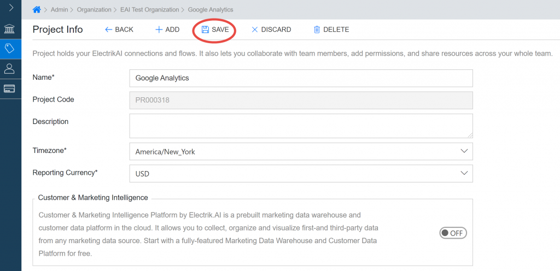
Task: Open EAI Test Organization breadcrumb
Action: click(x=150, y=10)
